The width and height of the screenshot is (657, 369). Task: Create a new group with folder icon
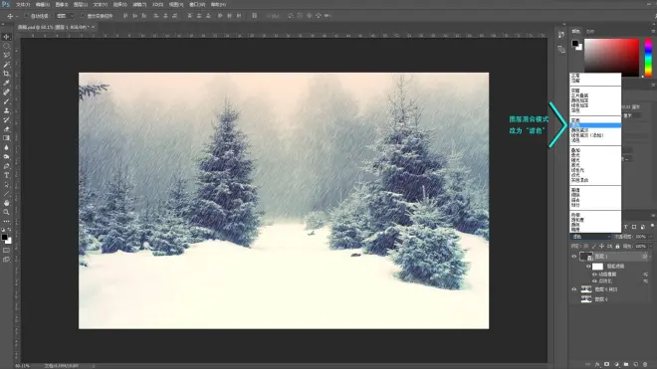(x=625, y=364)
